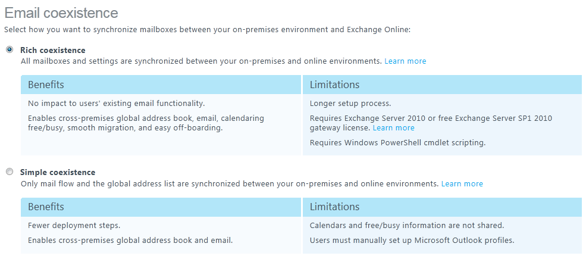Select the Simple coexistence radio button

10,172
